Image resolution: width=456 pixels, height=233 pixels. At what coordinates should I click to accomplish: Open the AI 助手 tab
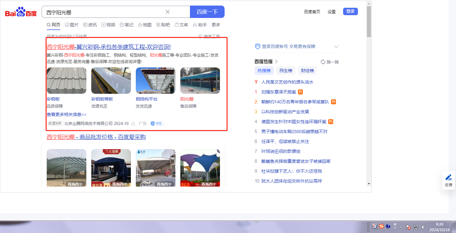pyautogui.click(x=200, y=25)
